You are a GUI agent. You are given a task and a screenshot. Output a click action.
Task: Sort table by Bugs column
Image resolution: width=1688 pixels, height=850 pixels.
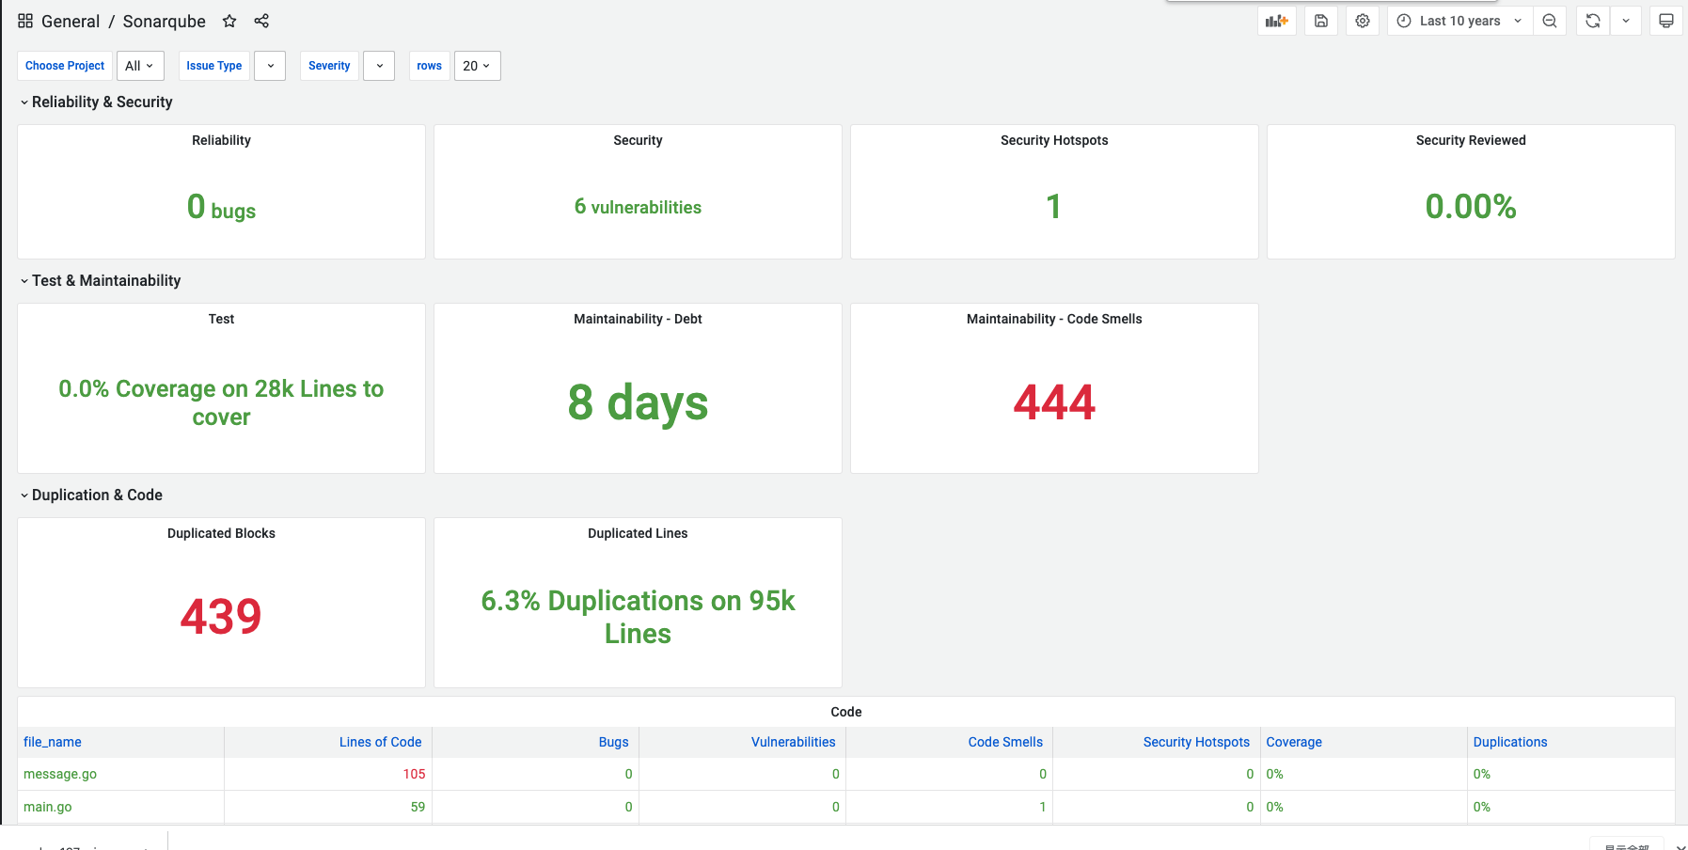click(613, 742)
